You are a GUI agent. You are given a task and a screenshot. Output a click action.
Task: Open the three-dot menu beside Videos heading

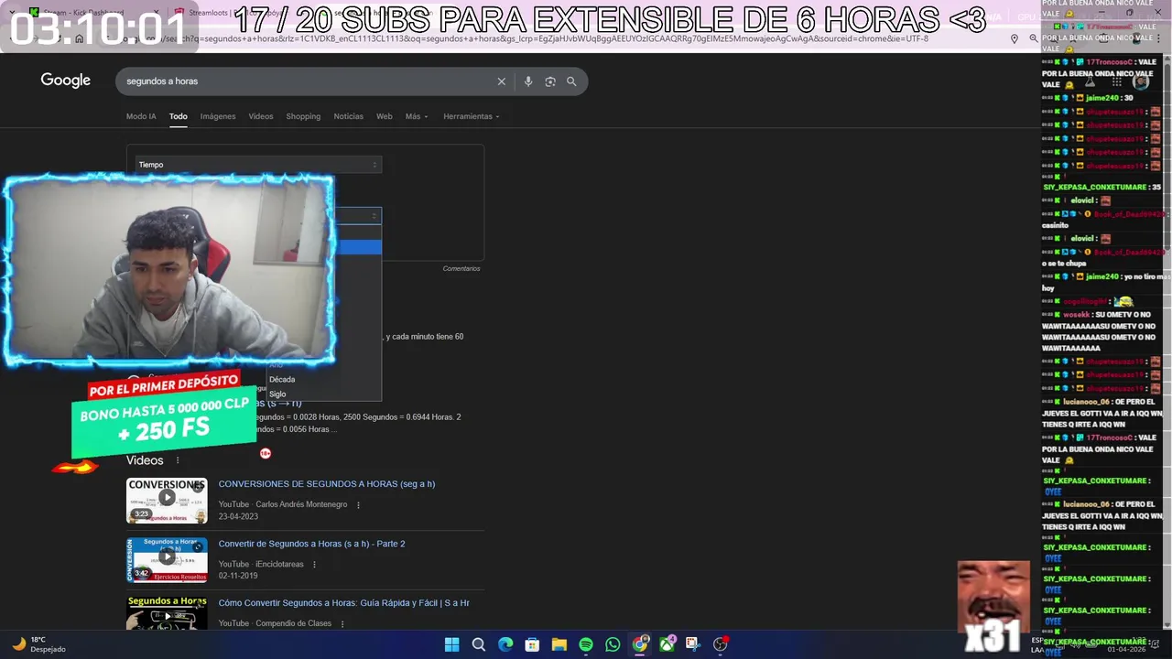tap(178, 460)
